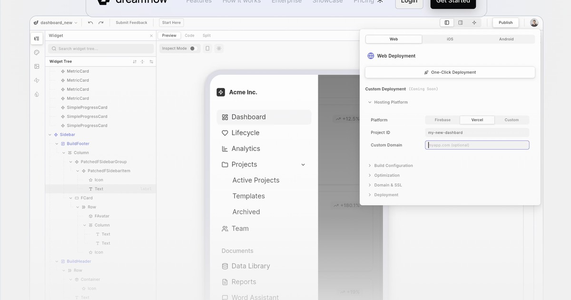Click the sun light-mode icon
This screenshot has height=300, width=571.
(219, 48)
